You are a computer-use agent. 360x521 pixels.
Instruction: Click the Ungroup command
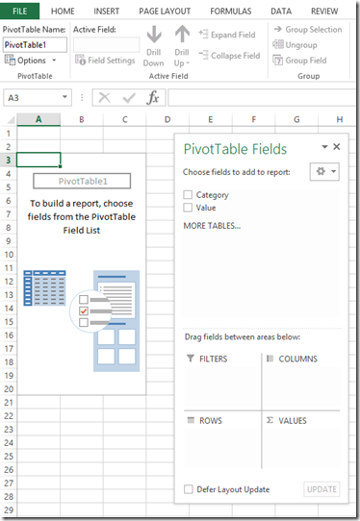click(x=295, y=45)
